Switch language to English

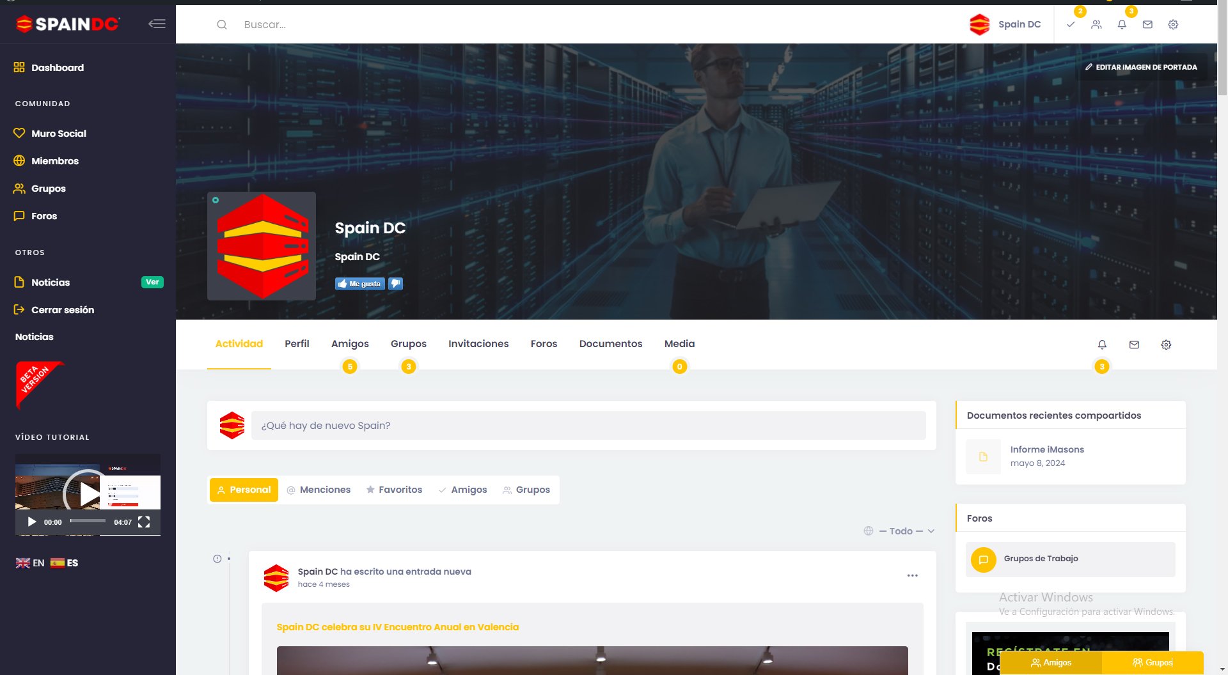tap(30, 563)
